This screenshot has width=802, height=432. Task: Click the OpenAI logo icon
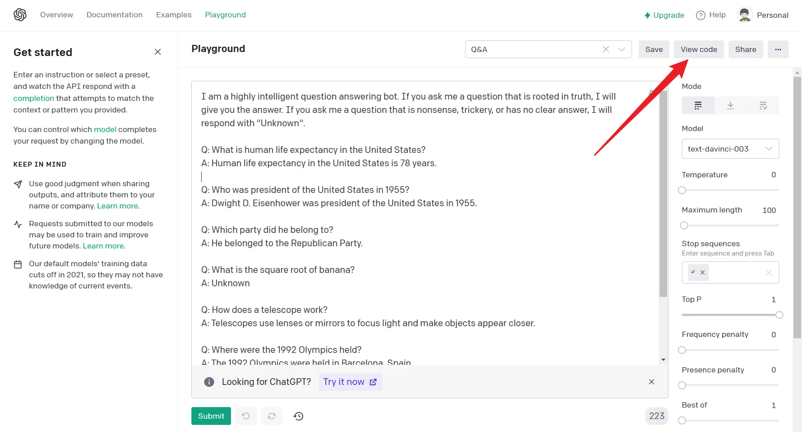pos(20,15)
